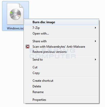Choose Delete from the context menu

pyautogui.click(x=61, y=86)
